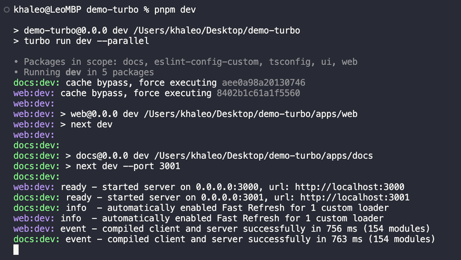Click the circle command decoration before the prompt

click(6, 10)
